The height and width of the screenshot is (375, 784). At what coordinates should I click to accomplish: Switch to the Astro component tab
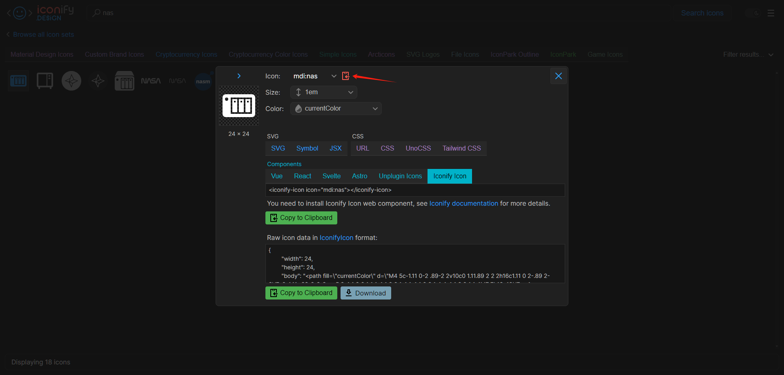[x=360, y=176]
